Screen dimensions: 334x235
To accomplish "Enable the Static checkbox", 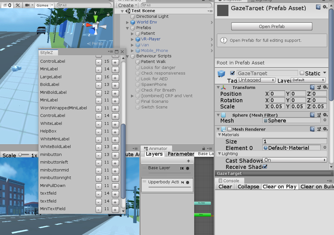I will point(302,73).
